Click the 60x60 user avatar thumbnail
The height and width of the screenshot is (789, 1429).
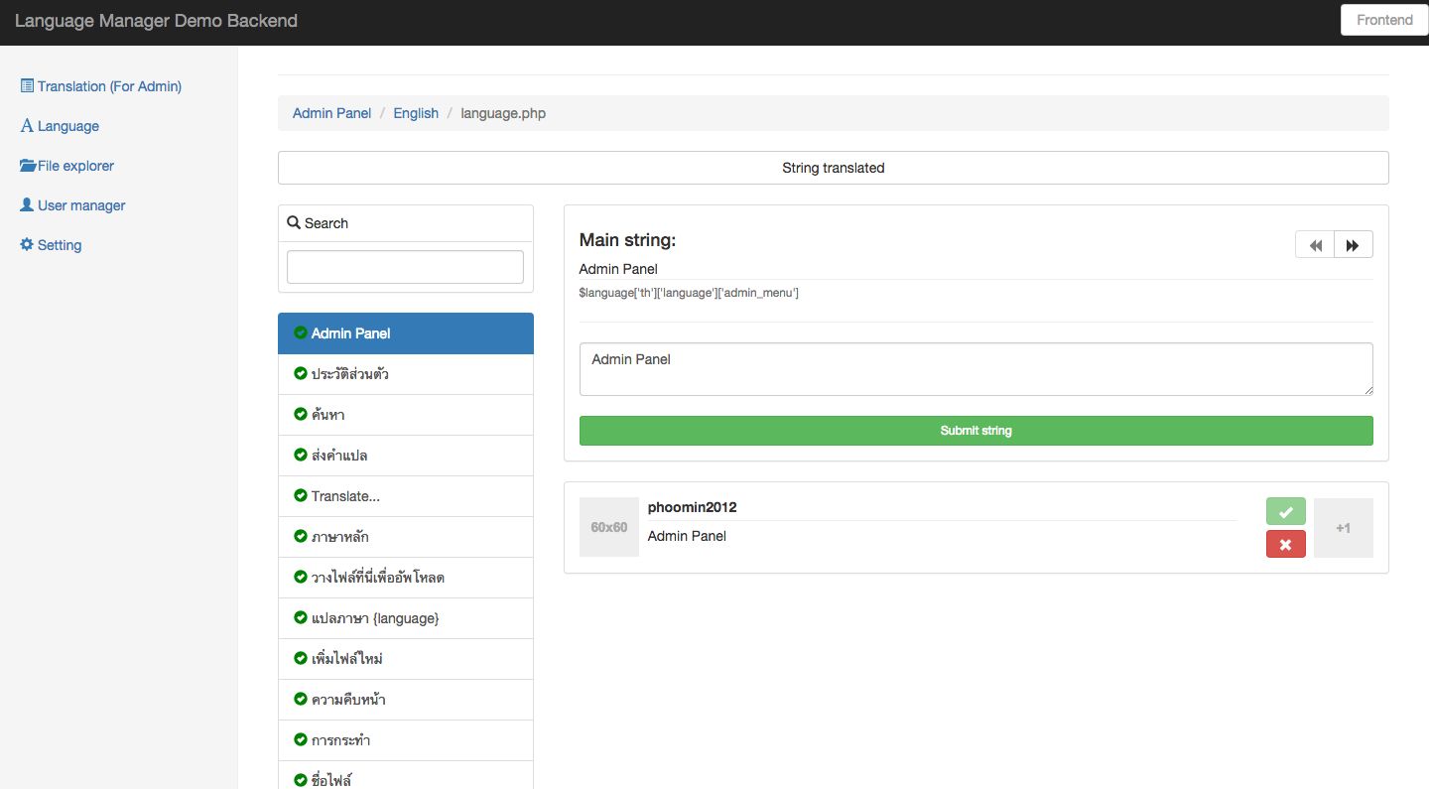[x=608, y=527]
